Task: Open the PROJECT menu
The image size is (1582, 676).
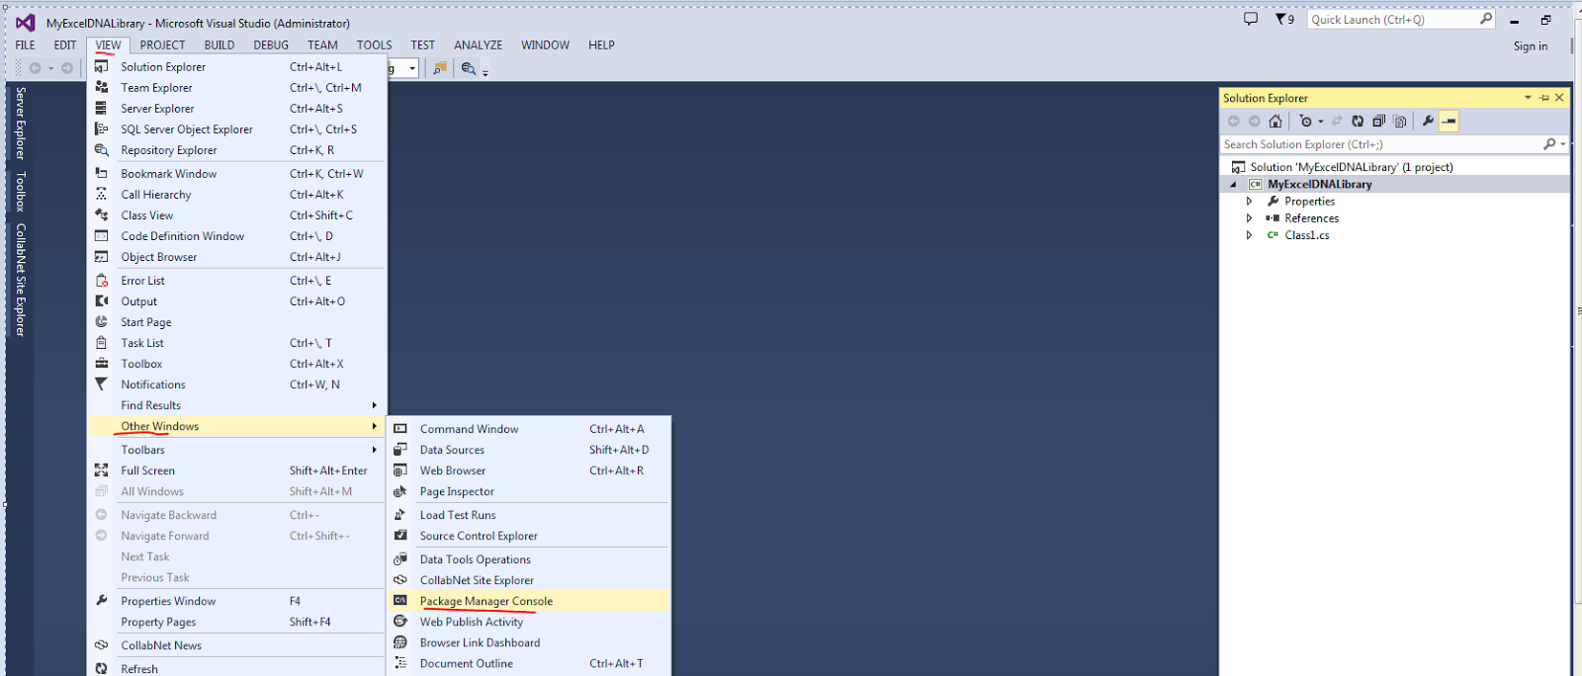Action: (162, 45)
